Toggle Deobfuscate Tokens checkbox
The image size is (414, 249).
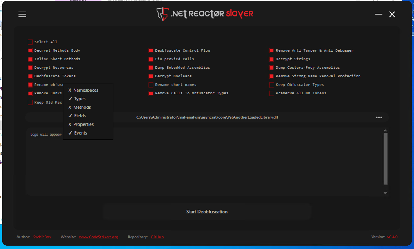30,76
